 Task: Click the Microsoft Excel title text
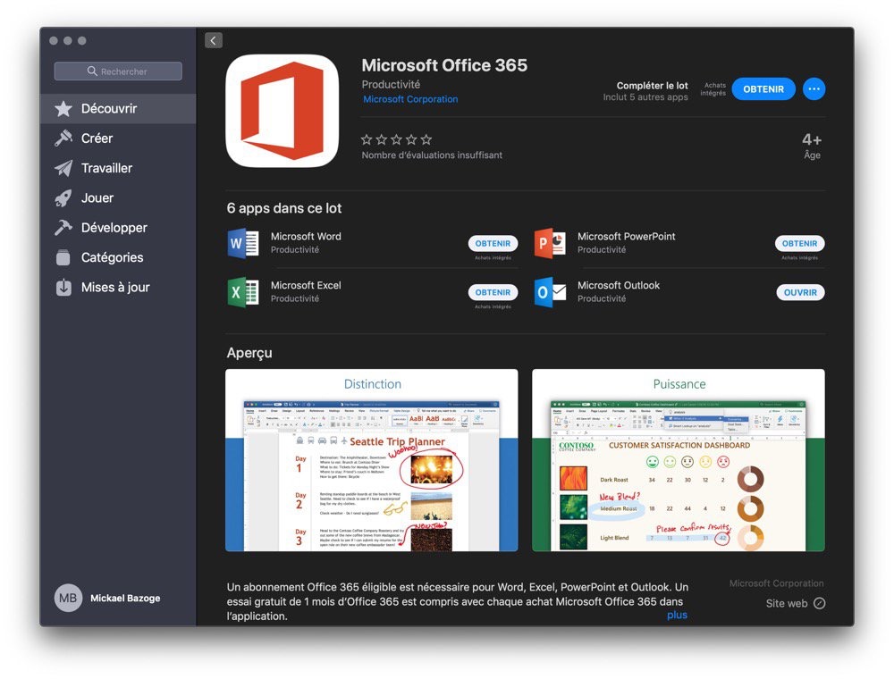[306, 285]
